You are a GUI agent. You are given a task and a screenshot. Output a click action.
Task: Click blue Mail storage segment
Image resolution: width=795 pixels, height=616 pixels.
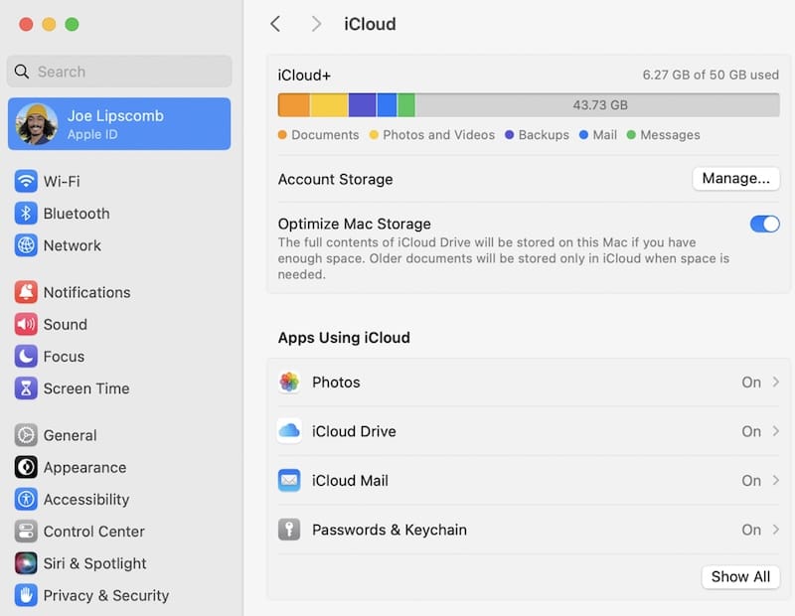pos(387,105)
